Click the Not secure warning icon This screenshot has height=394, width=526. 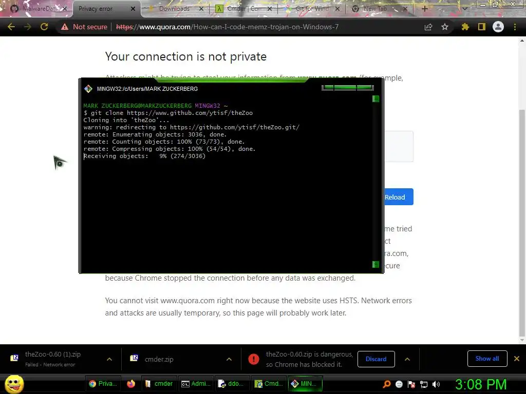pos(65,27)
